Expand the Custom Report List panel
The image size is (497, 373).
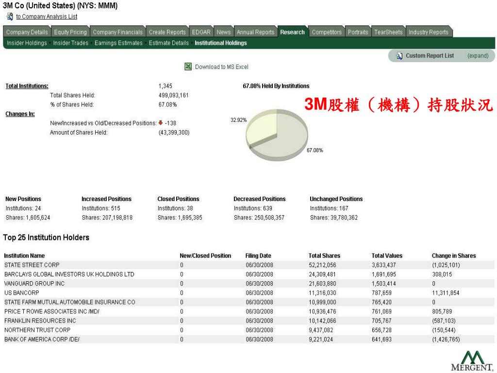pos(478,56)
